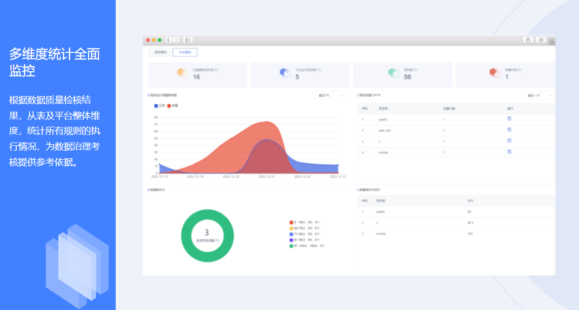Click the blue cube icon beside 5
The height and width of the screenshot is (310, 579).
coord(285,73)
